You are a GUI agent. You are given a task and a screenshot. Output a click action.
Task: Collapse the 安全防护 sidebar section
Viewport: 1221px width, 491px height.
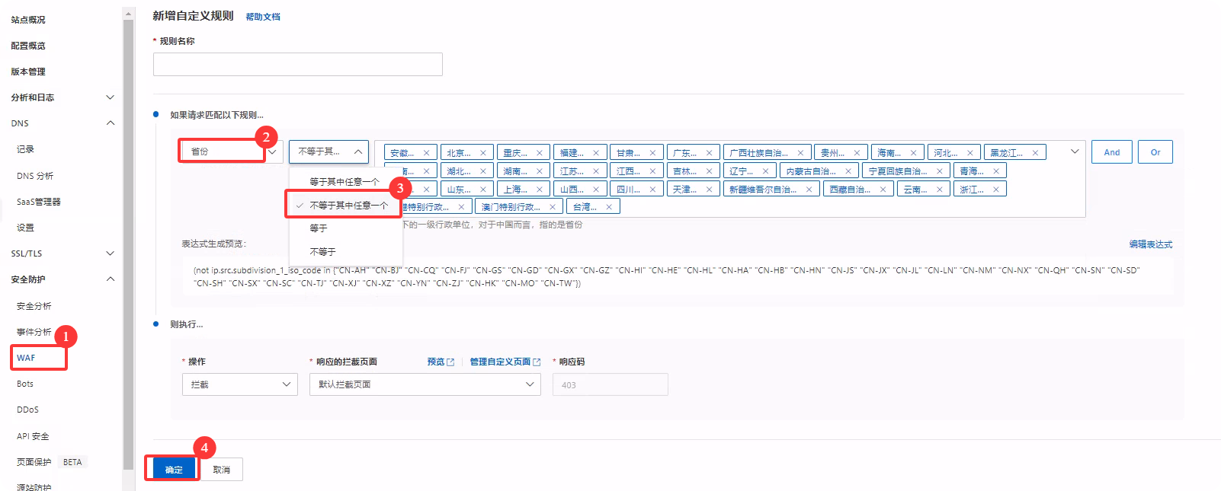coord(110,279)
